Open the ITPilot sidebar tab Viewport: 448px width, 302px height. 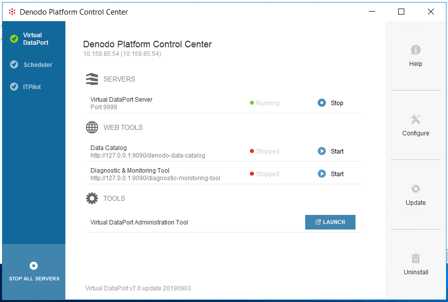tap(34, 87)
